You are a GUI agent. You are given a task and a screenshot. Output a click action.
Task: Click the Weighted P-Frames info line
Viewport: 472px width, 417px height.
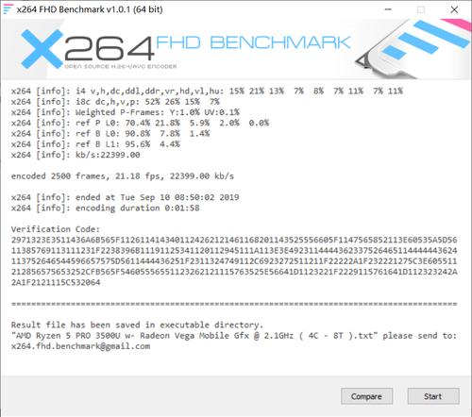(x=126, y=112)
